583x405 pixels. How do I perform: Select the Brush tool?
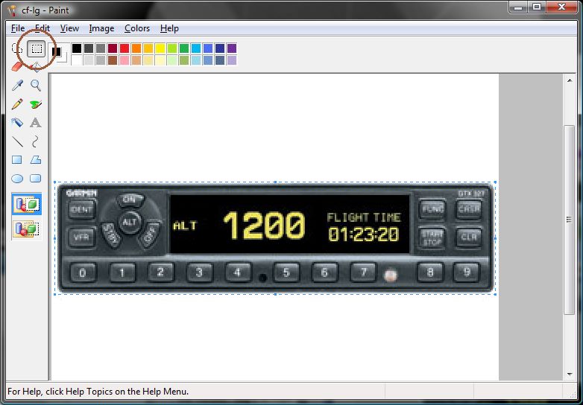[36, 104]
